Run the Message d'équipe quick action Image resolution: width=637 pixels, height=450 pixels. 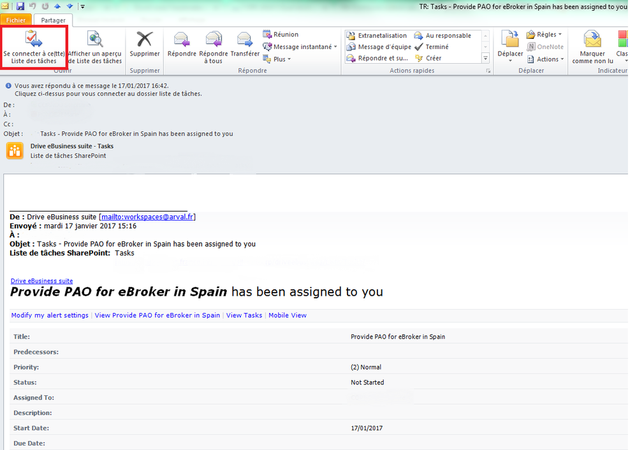click(379, 47)
